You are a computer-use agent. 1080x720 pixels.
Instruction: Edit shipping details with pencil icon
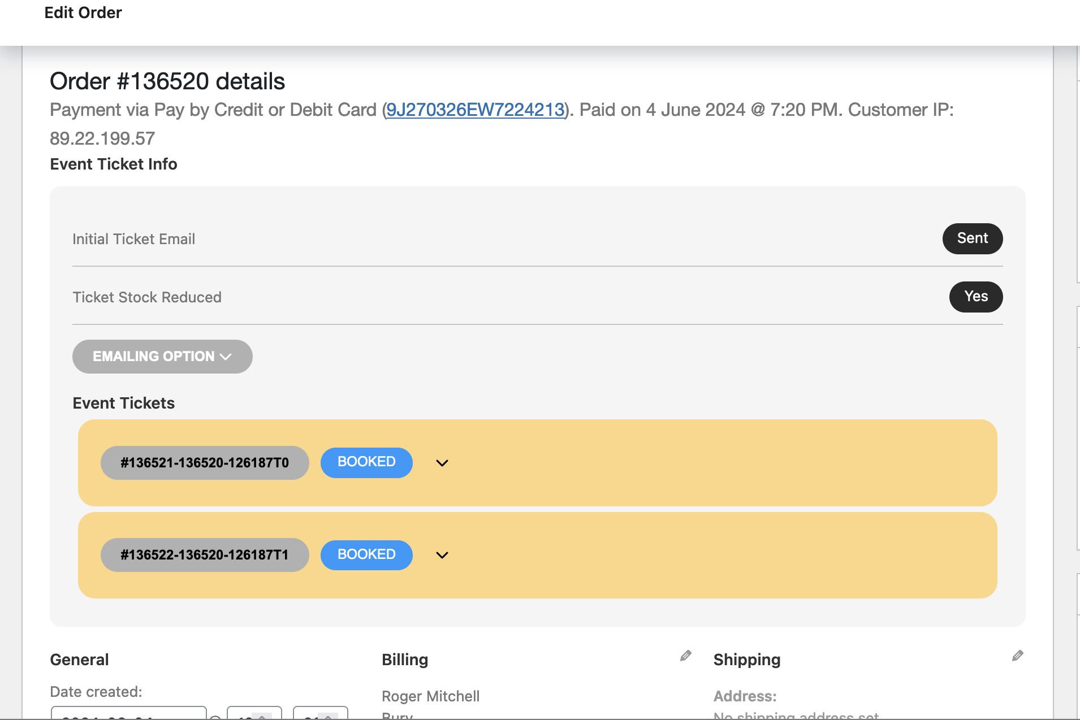pos(1018,656)
